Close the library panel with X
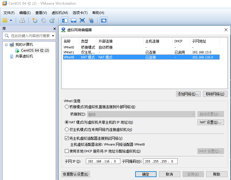 [55, 29]
